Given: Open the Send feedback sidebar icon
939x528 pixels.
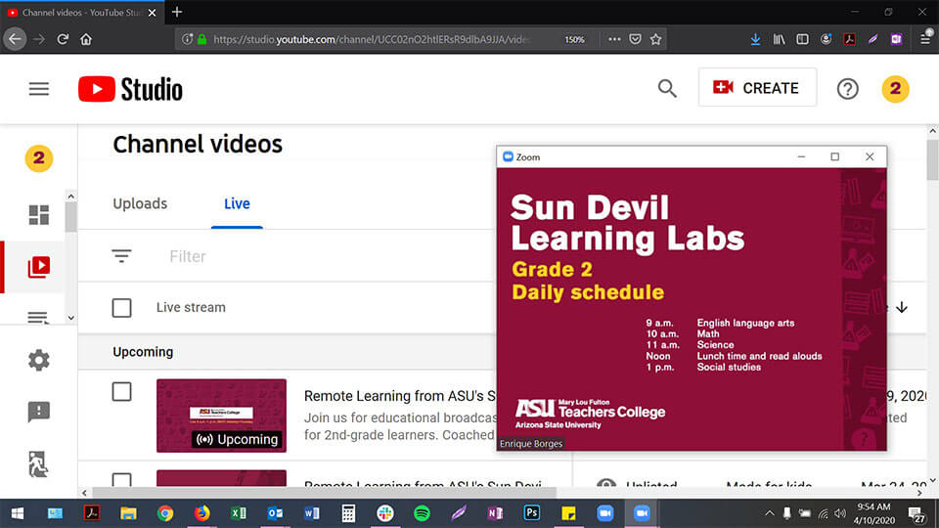Looking at the screenshot, I should click(x=39, y=412).
